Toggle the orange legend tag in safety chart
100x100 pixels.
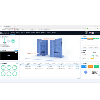tap(90, 38)
